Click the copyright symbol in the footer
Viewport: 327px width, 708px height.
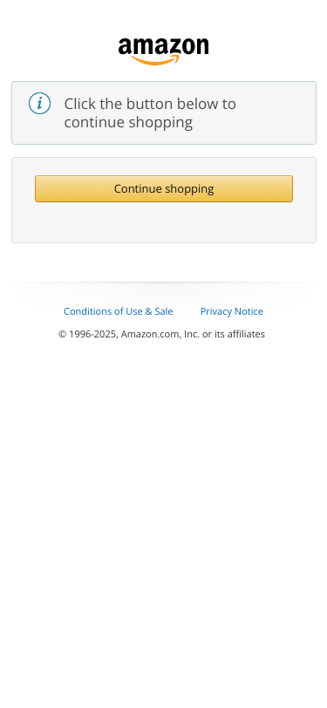pyautogui.click(x=62, y=334)
